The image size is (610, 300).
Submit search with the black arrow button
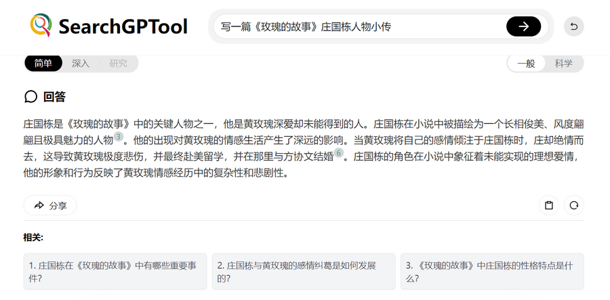[523, 26]
